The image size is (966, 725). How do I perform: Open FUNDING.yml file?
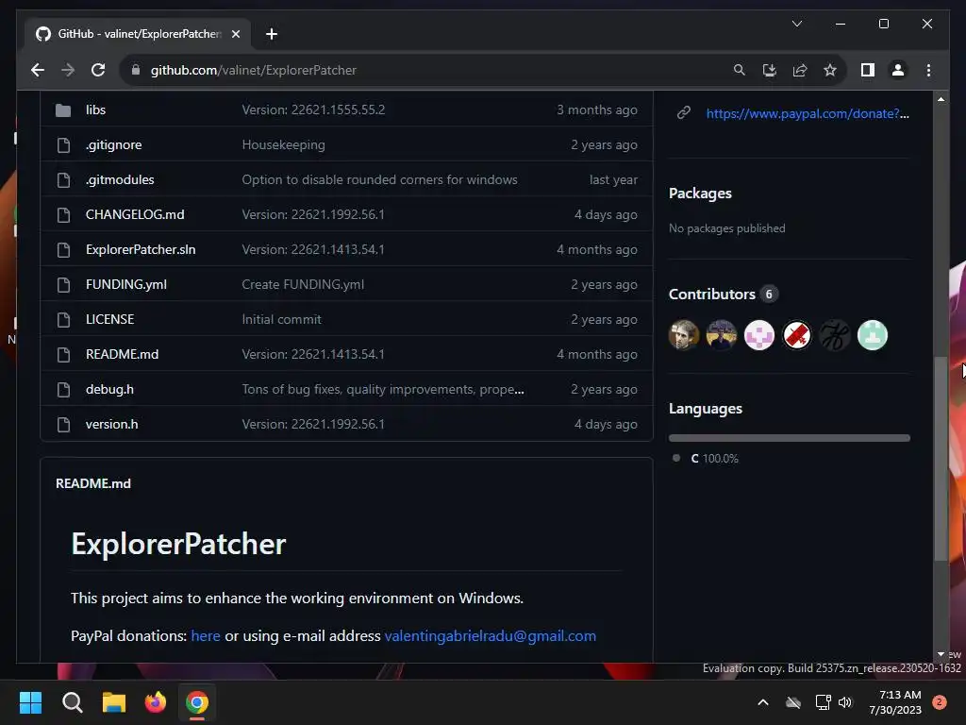pyautogui.click(x=126, y=285)
